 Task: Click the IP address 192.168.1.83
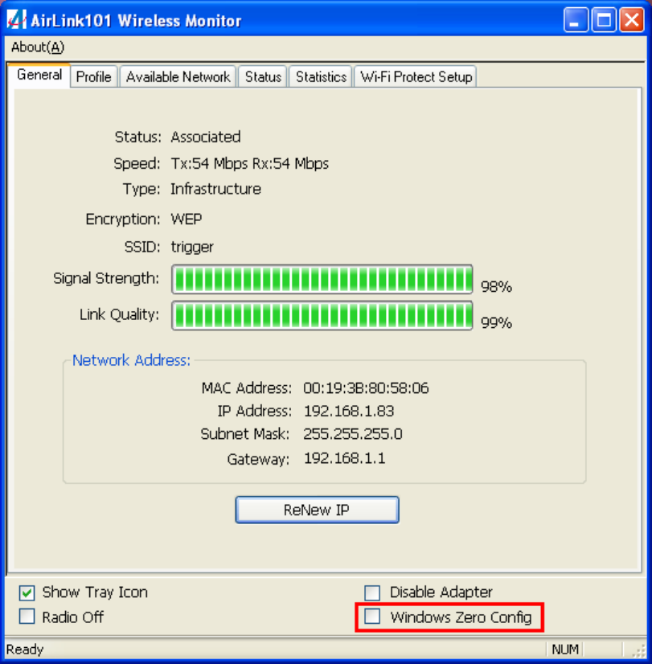349,411
